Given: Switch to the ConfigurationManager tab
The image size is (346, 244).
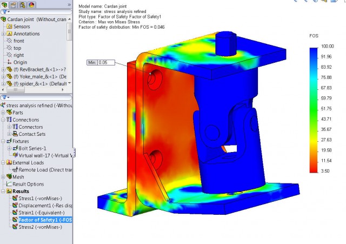Looking at the screenshot, I should [x=22, y=5].
